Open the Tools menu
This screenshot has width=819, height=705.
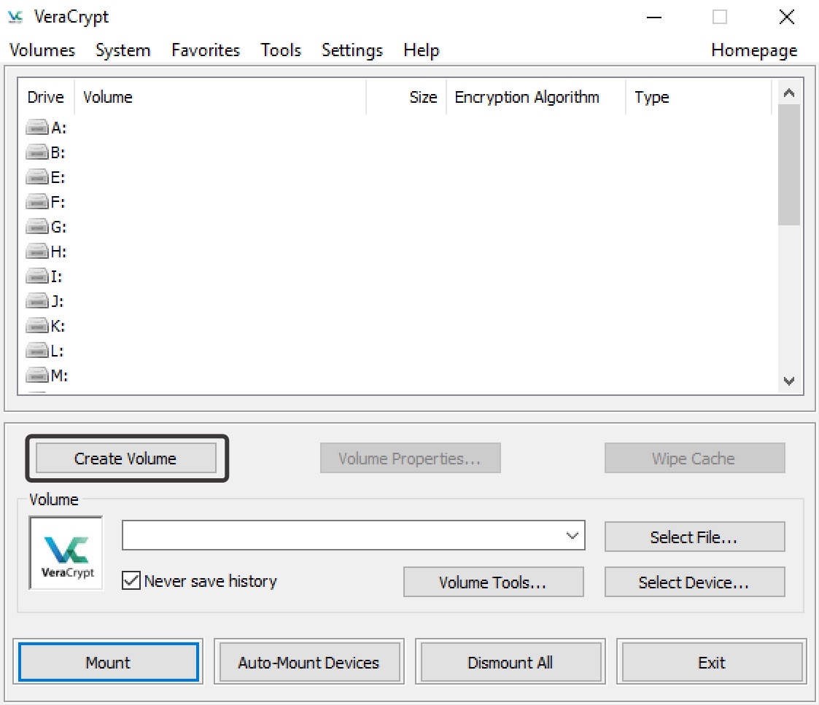[x=281, y=50]
